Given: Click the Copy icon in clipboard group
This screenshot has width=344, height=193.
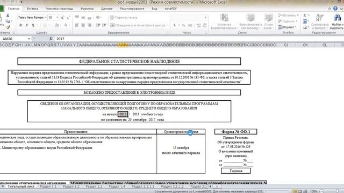Looking at the screenshot, I should [8, 21].
